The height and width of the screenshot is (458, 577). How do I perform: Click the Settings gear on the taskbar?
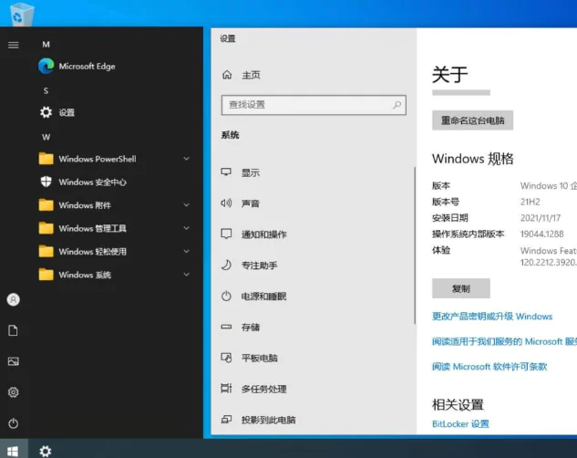[x=46, y=451]
